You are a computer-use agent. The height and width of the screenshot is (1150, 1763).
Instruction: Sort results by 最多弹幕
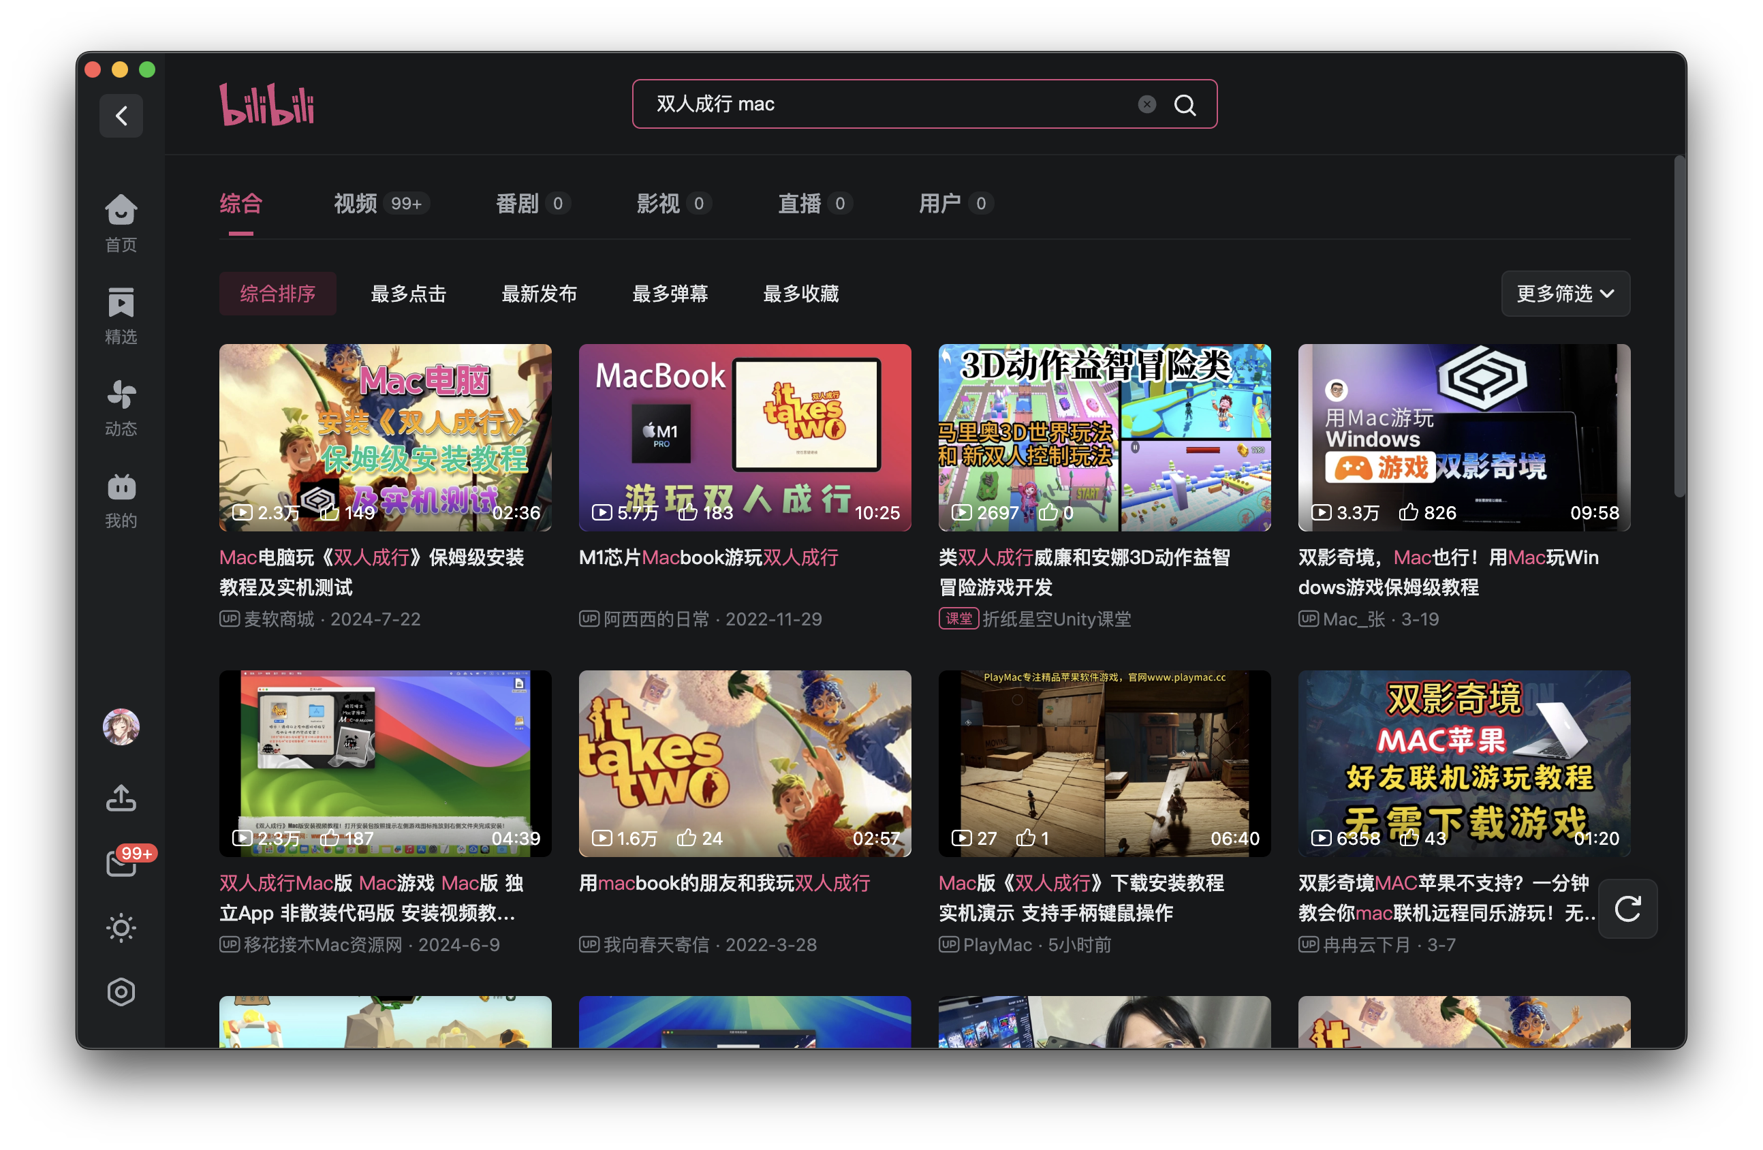(670, 294)
